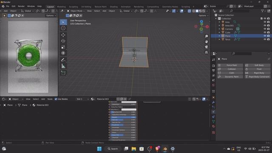The height and width of the screenshot is (153, 272).
Task: Select the Annotate tool
Action: pyautogui.click(x=63, y=60)
